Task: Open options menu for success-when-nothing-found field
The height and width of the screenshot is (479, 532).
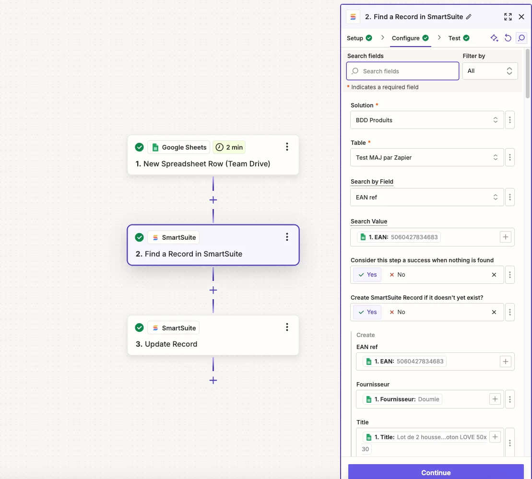Action: (x=509, y=275)
